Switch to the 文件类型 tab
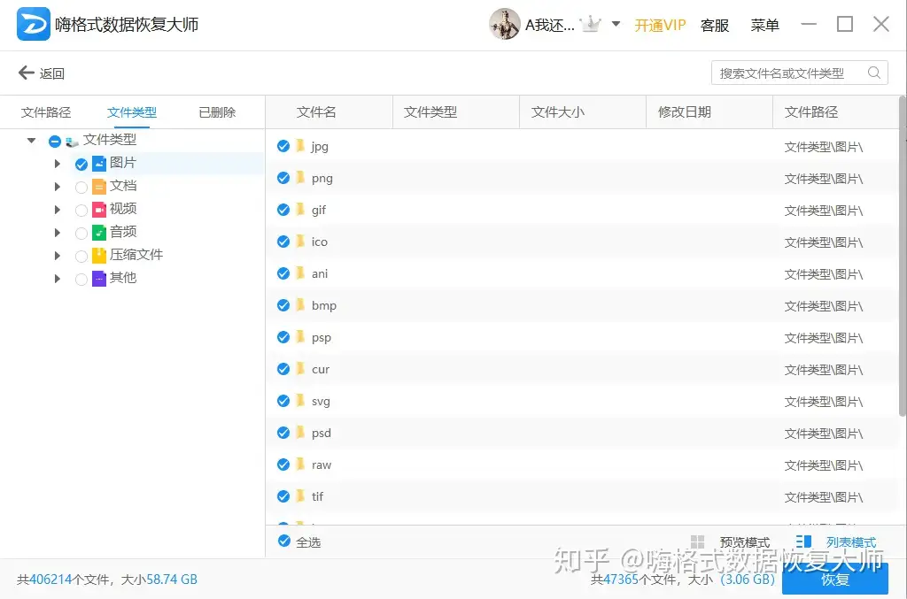The width and height of the screenshot is (907, 599). [x=132, y=112]
